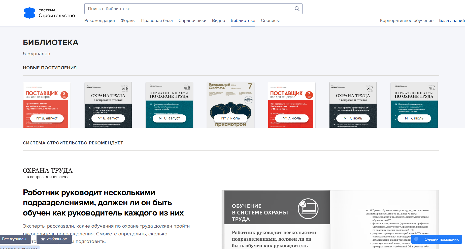Click the Корпоративное обучение link
Viewport: 465px width, 249px height.
pos(407,21)
